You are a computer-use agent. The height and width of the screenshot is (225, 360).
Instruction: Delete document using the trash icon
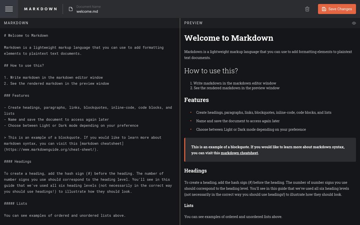tap(307, 9)
